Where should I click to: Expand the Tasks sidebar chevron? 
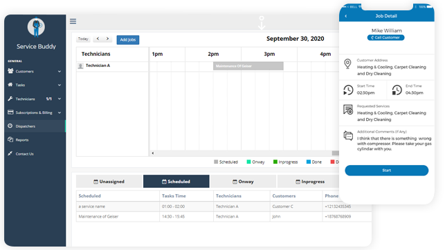pyautogui.click(x=60, y=85)
